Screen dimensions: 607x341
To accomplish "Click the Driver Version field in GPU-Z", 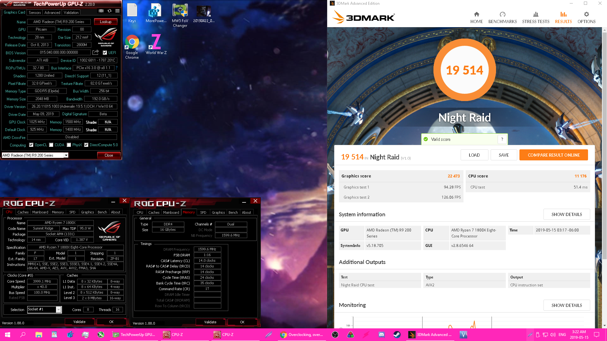I will coord(72,106).
